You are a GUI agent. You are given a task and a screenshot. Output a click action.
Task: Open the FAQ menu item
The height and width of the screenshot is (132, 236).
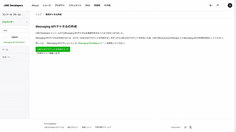[88, 6]
